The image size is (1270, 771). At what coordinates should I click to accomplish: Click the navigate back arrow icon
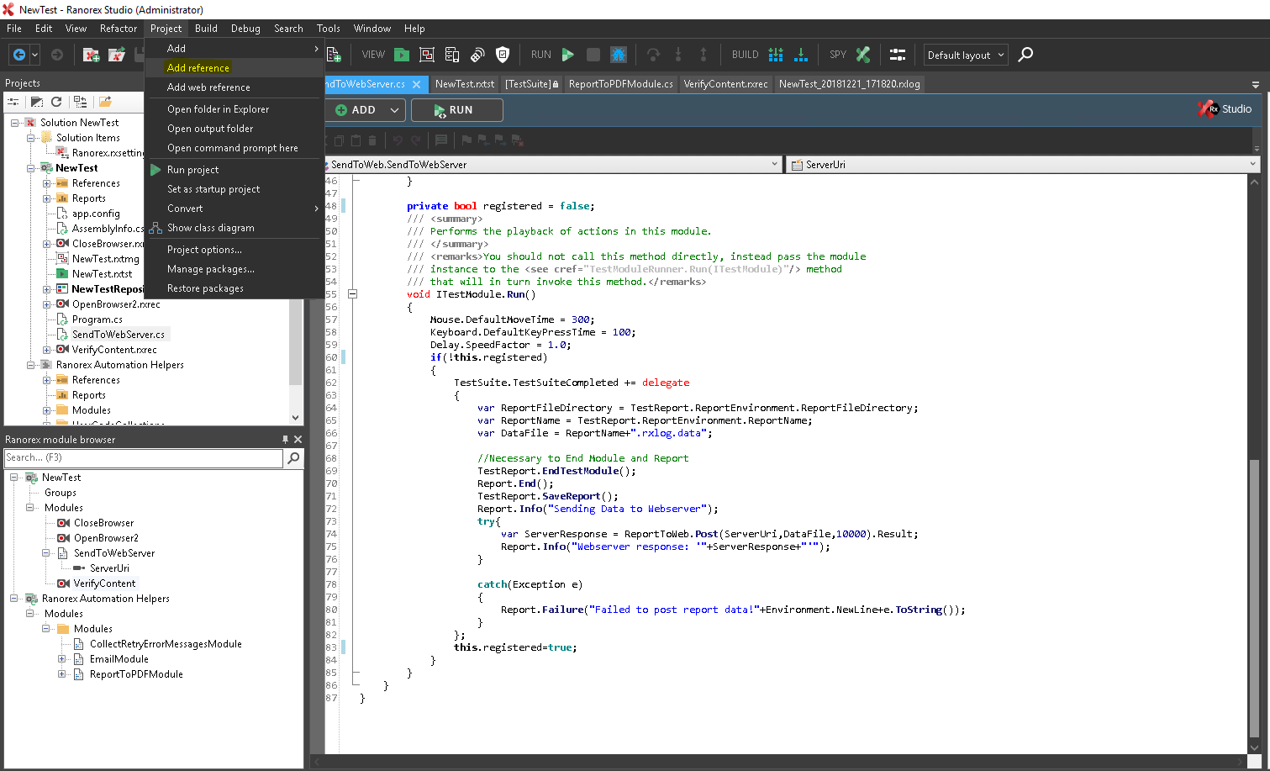[x=18, y=55]
